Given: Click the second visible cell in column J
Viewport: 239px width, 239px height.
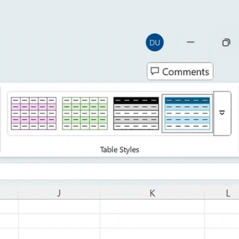Looking at the screenshot, I should tap(59, 221).
